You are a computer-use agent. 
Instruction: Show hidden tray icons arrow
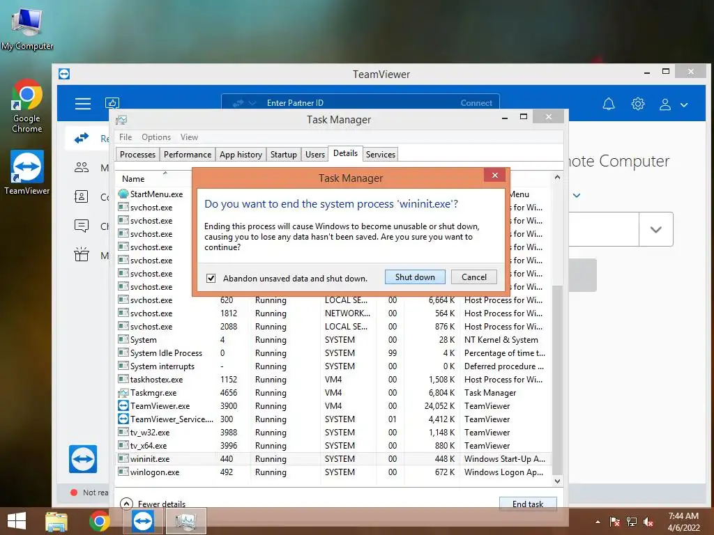click(x=598, y=522)
